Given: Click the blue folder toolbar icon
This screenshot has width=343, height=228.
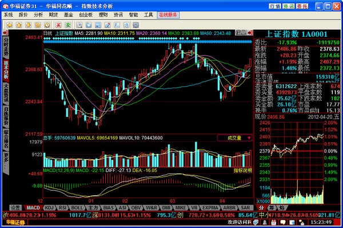Looking at the screenshot, I should 89,25.
